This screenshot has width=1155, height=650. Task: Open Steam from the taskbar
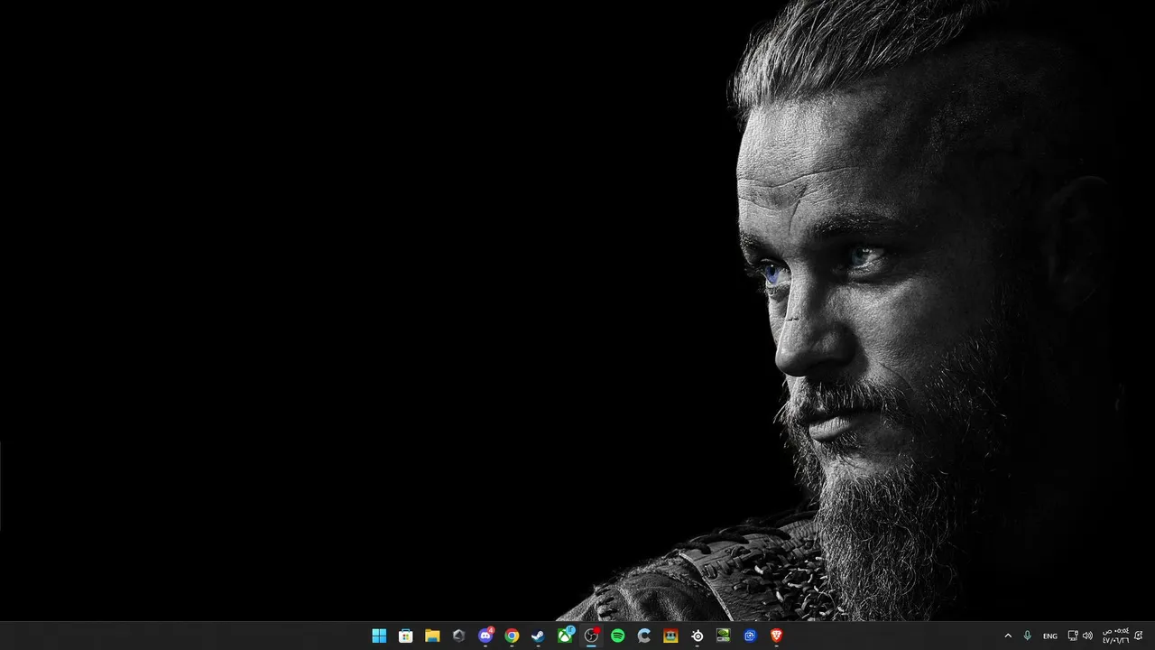point(538,636)
